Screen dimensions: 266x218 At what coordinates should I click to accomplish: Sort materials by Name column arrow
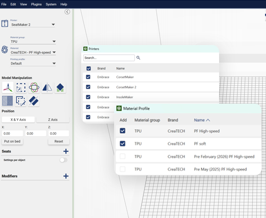(208, 120)
